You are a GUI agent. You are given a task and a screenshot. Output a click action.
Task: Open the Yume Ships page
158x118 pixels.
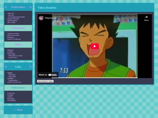click(x=11, y=54)
